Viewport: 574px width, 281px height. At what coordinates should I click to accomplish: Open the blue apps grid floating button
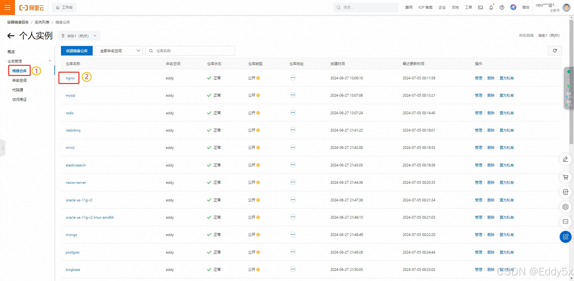point(565,237)
